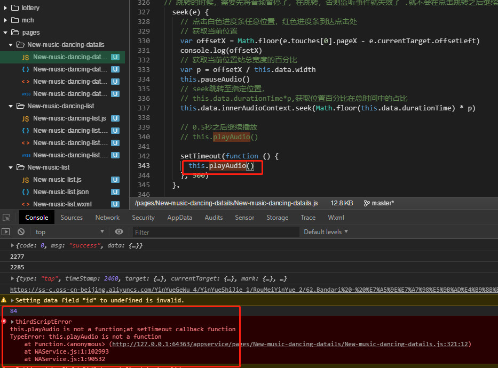Open the Wxml tab
Viewport: 498px width, 368px height.
336,218
